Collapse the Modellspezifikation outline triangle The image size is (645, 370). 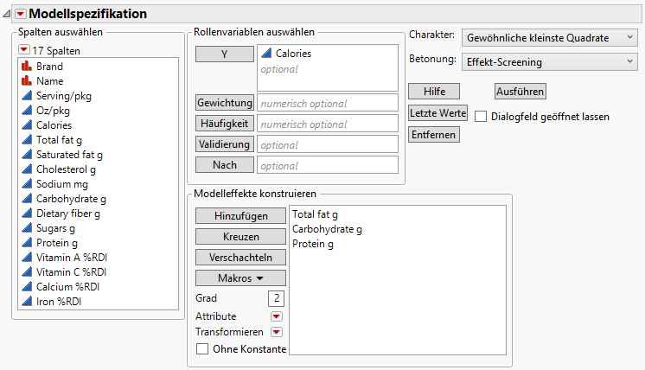(7, 14)
